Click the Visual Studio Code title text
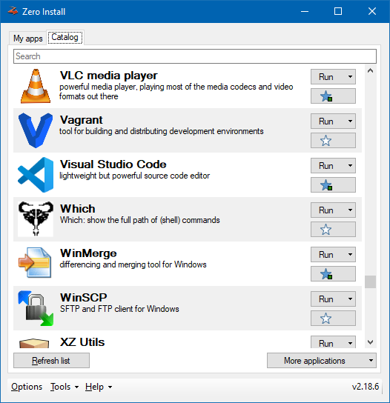The height and width of the screenshot is (403, 390). point(113,164)
